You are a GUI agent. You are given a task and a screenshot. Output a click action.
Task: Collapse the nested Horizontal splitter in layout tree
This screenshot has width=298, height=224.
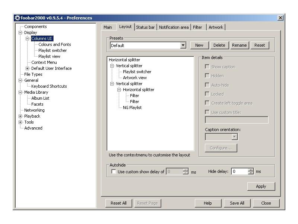tap(119, 90)
